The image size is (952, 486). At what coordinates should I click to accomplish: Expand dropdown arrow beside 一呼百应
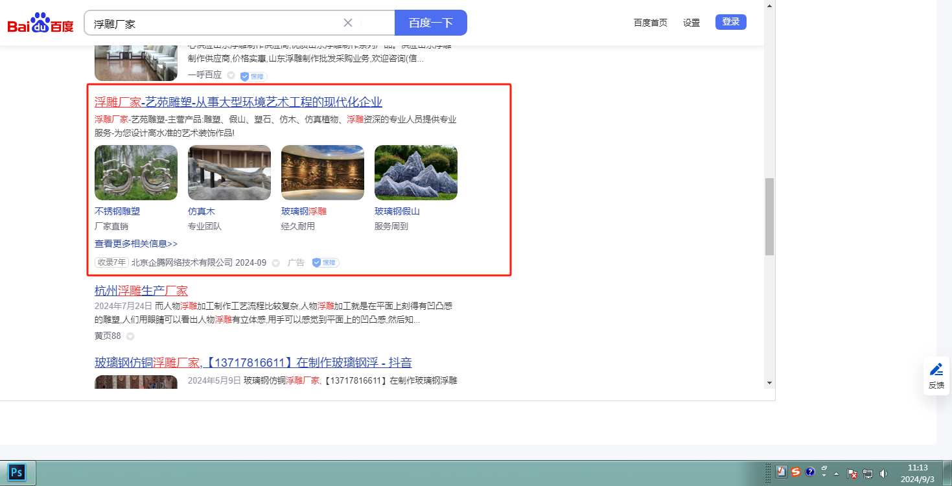231,76
